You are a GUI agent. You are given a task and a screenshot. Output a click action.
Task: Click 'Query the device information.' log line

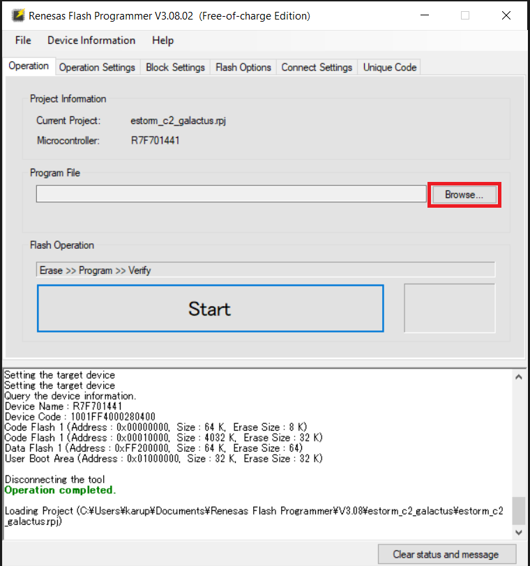(70, 396)
